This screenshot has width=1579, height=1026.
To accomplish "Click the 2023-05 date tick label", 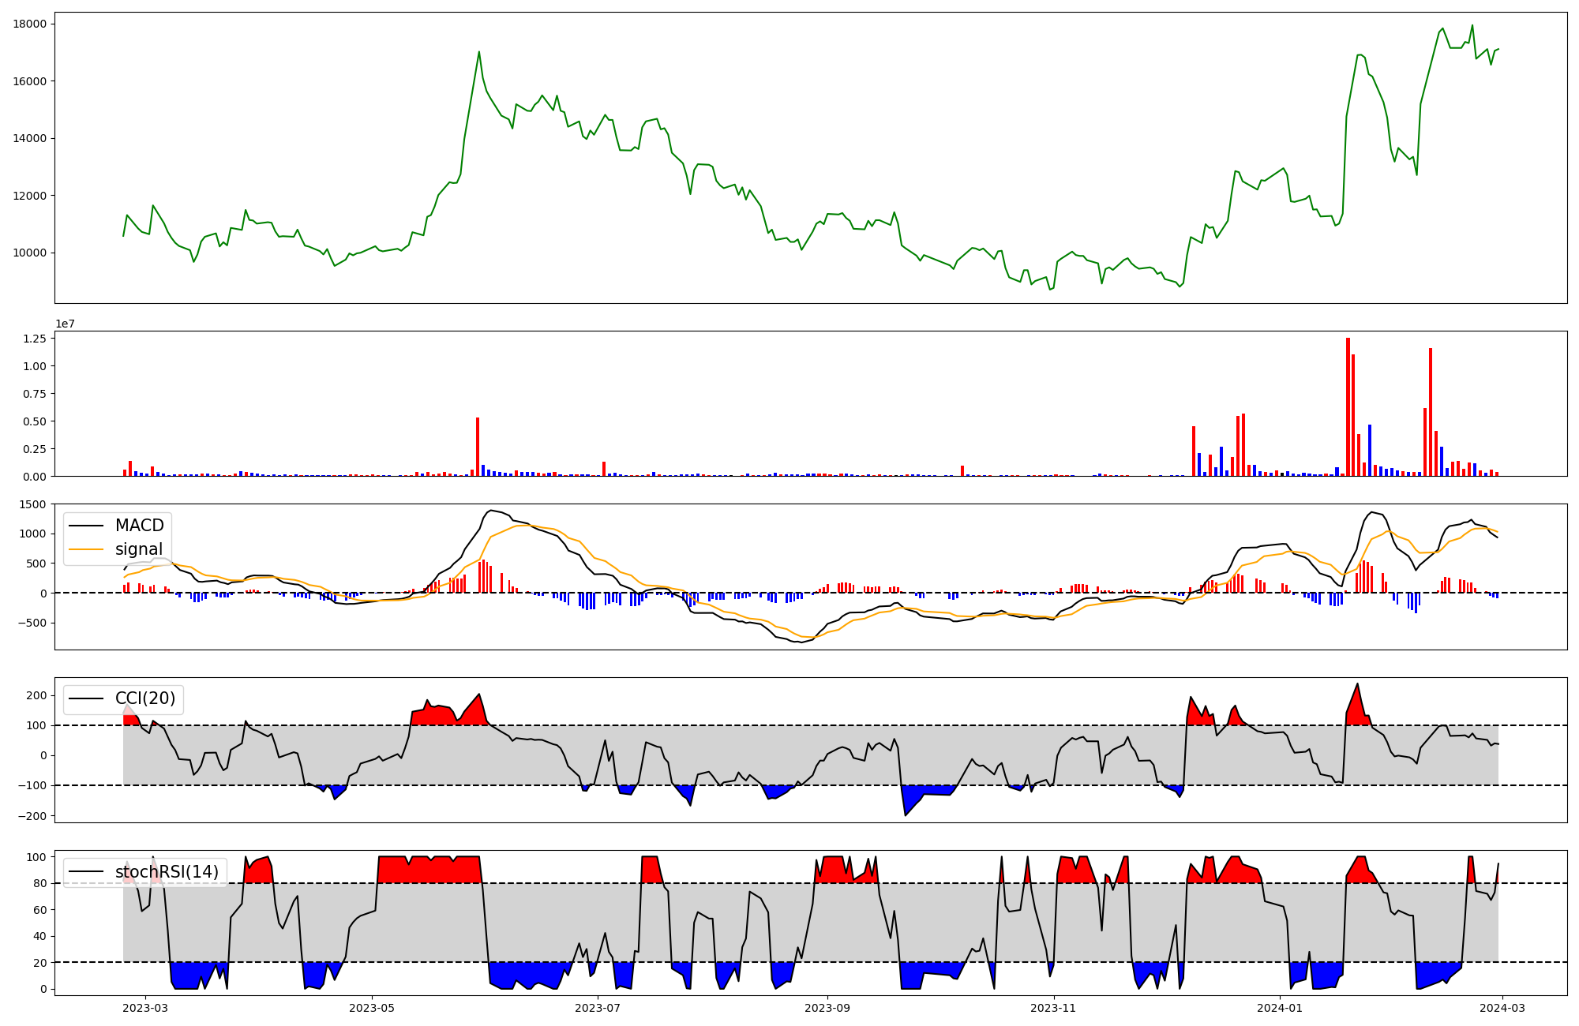I will point(372,1007).
